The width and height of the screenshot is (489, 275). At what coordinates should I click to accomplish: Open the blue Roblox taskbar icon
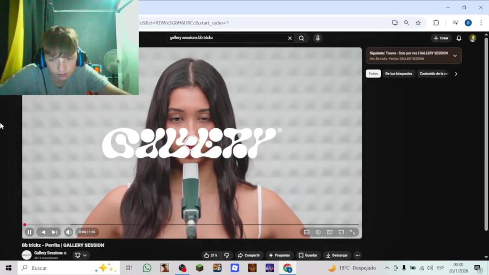click(235, 268)
